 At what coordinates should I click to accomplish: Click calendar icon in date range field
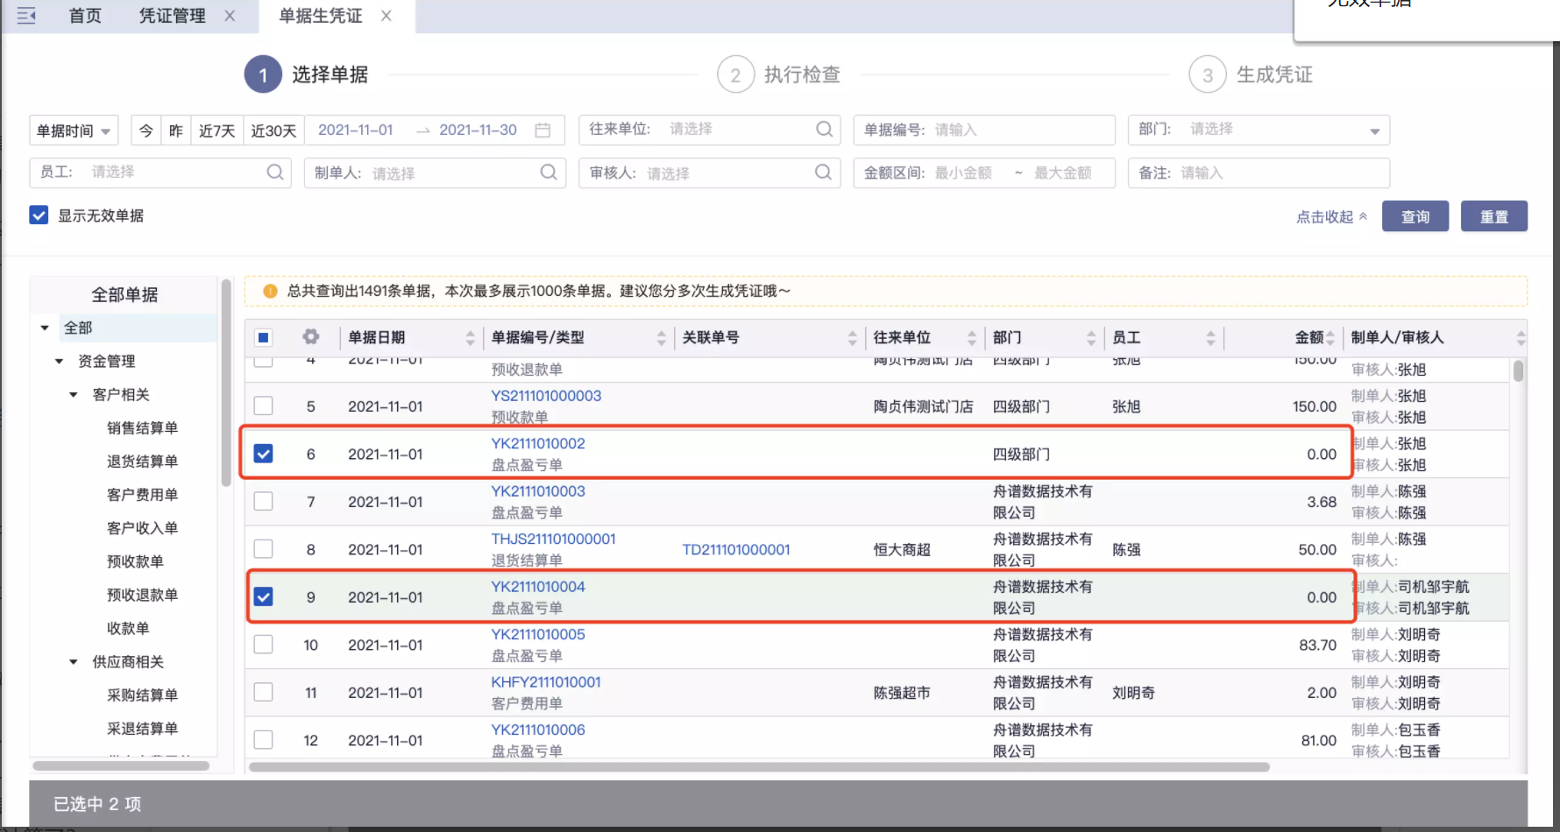tap(542, 130)
